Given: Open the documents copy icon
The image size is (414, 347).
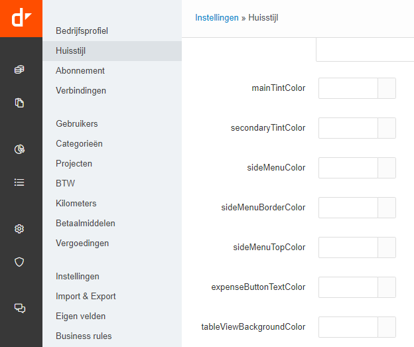Looking at the screenshot, I should click(20, 103).
